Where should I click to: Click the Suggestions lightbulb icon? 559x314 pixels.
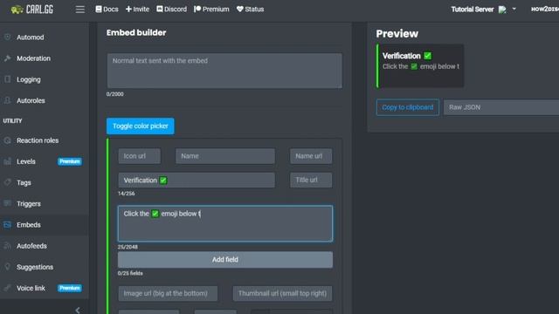click(8, 267)
